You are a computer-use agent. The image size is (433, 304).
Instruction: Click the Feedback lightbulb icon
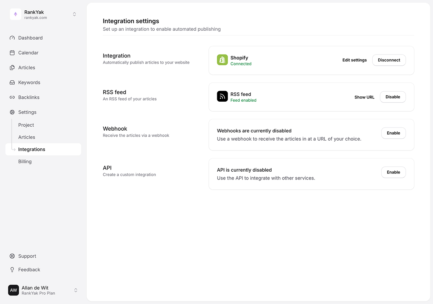click(12, 270)
